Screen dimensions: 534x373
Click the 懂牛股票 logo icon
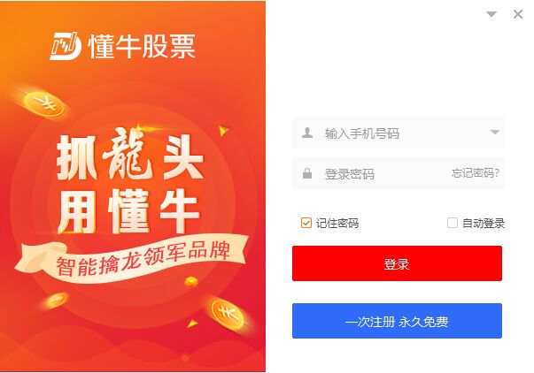66,46
